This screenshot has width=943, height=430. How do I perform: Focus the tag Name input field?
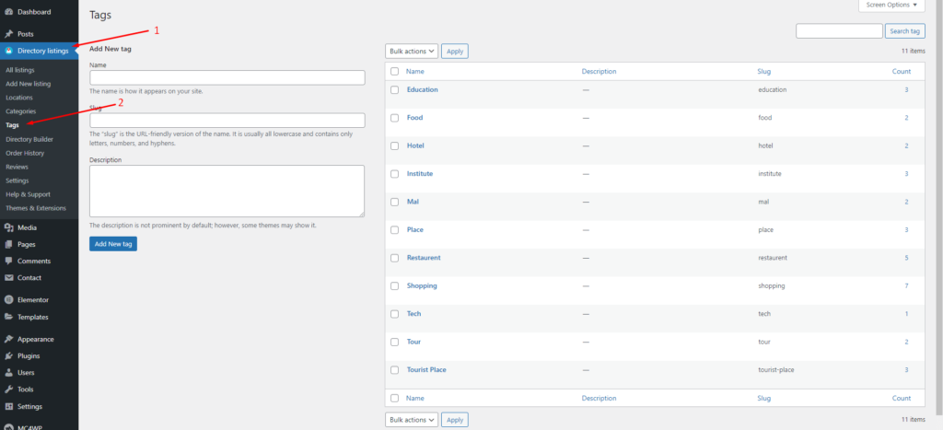(227, 77)
